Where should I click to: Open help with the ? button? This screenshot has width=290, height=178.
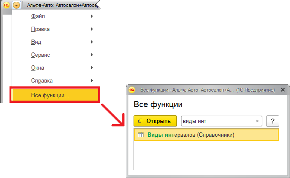(272, 121)
